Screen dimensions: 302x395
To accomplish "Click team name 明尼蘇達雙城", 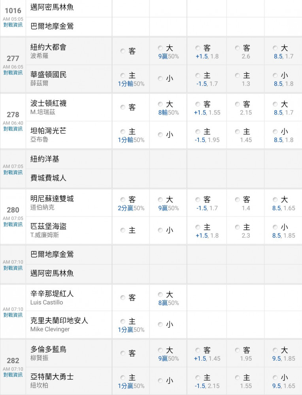I will coord(52,199).
